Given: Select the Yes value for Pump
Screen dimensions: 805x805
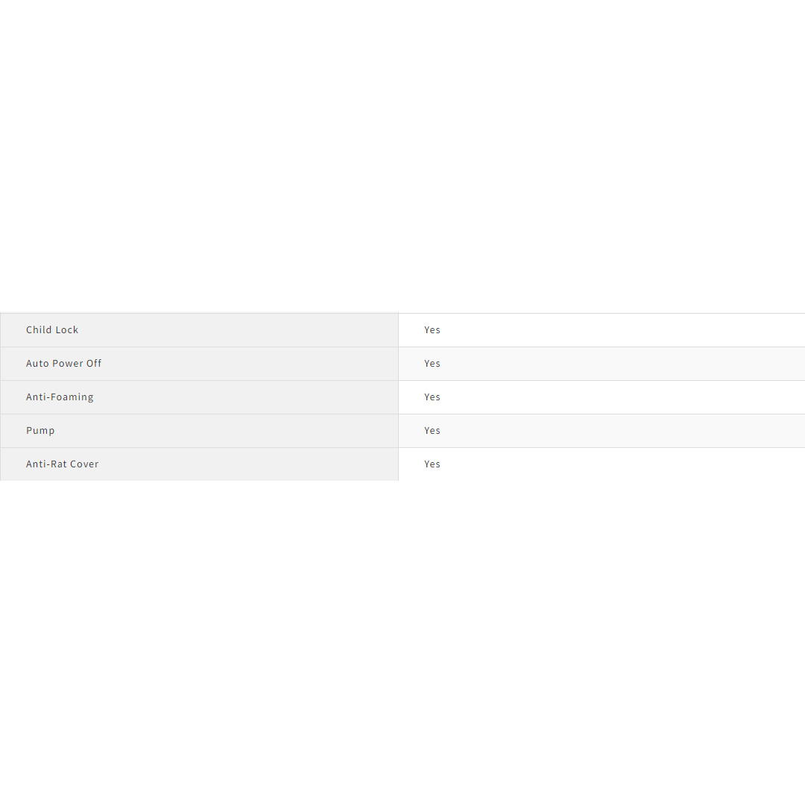Looking at the screenshot, I should 432,430.
